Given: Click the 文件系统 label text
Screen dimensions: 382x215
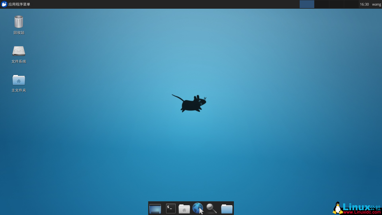Looking at the screenshot, I should pyautogui.click(x=19, y=62).
